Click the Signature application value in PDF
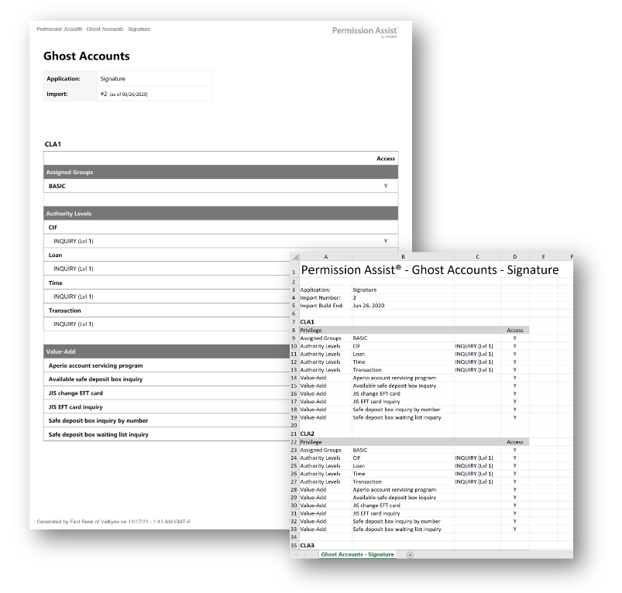This screenshot has width=622, height=593. [113, 79]
